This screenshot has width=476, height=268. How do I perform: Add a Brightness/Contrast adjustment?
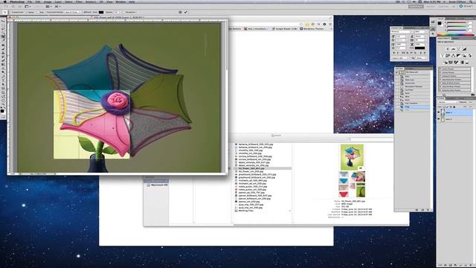pyautogui.click(x=448, y=49)
